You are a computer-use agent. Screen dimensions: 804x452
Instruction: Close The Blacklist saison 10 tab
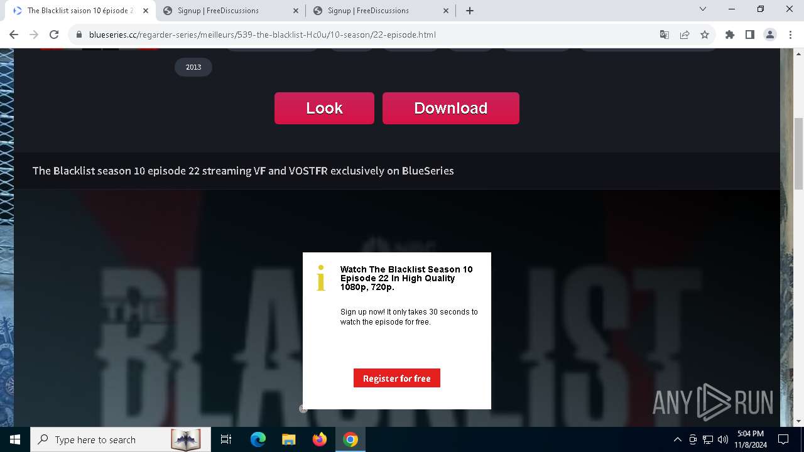point(146,11)
